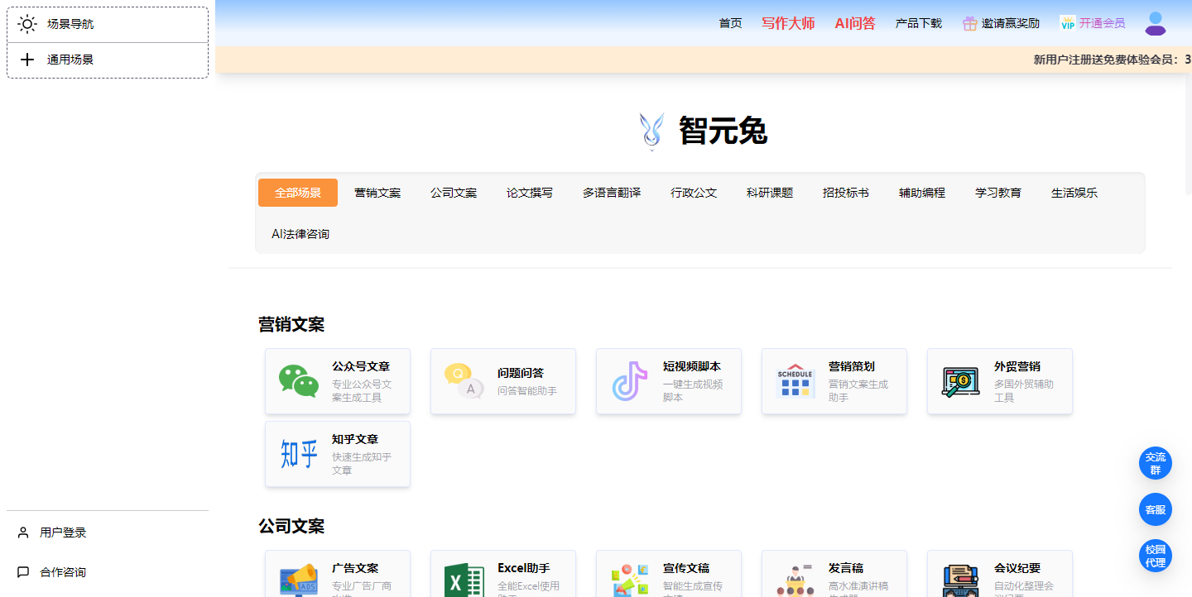Click the WeChat icon on 公众号文章 card
Screen dimensions: 1192x597
(x=299, y=381)
